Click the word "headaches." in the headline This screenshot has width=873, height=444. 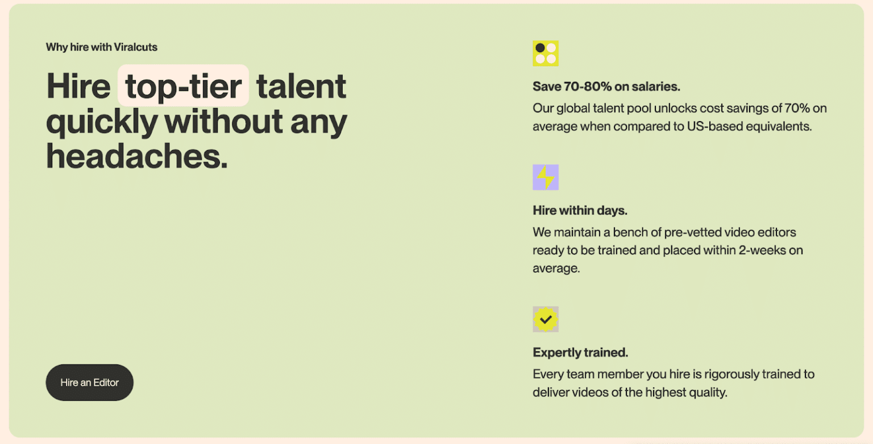point(137,156)
